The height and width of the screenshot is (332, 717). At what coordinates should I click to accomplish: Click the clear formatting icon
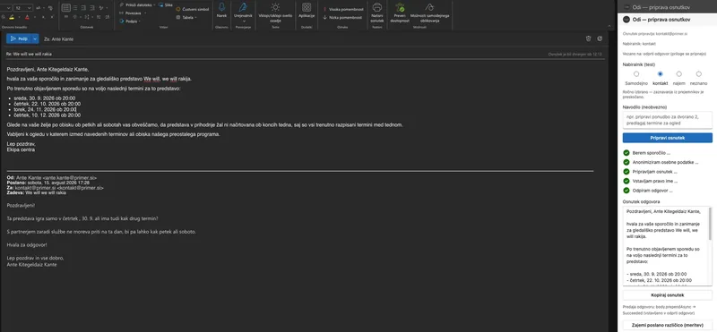click(x=50, y=8)
